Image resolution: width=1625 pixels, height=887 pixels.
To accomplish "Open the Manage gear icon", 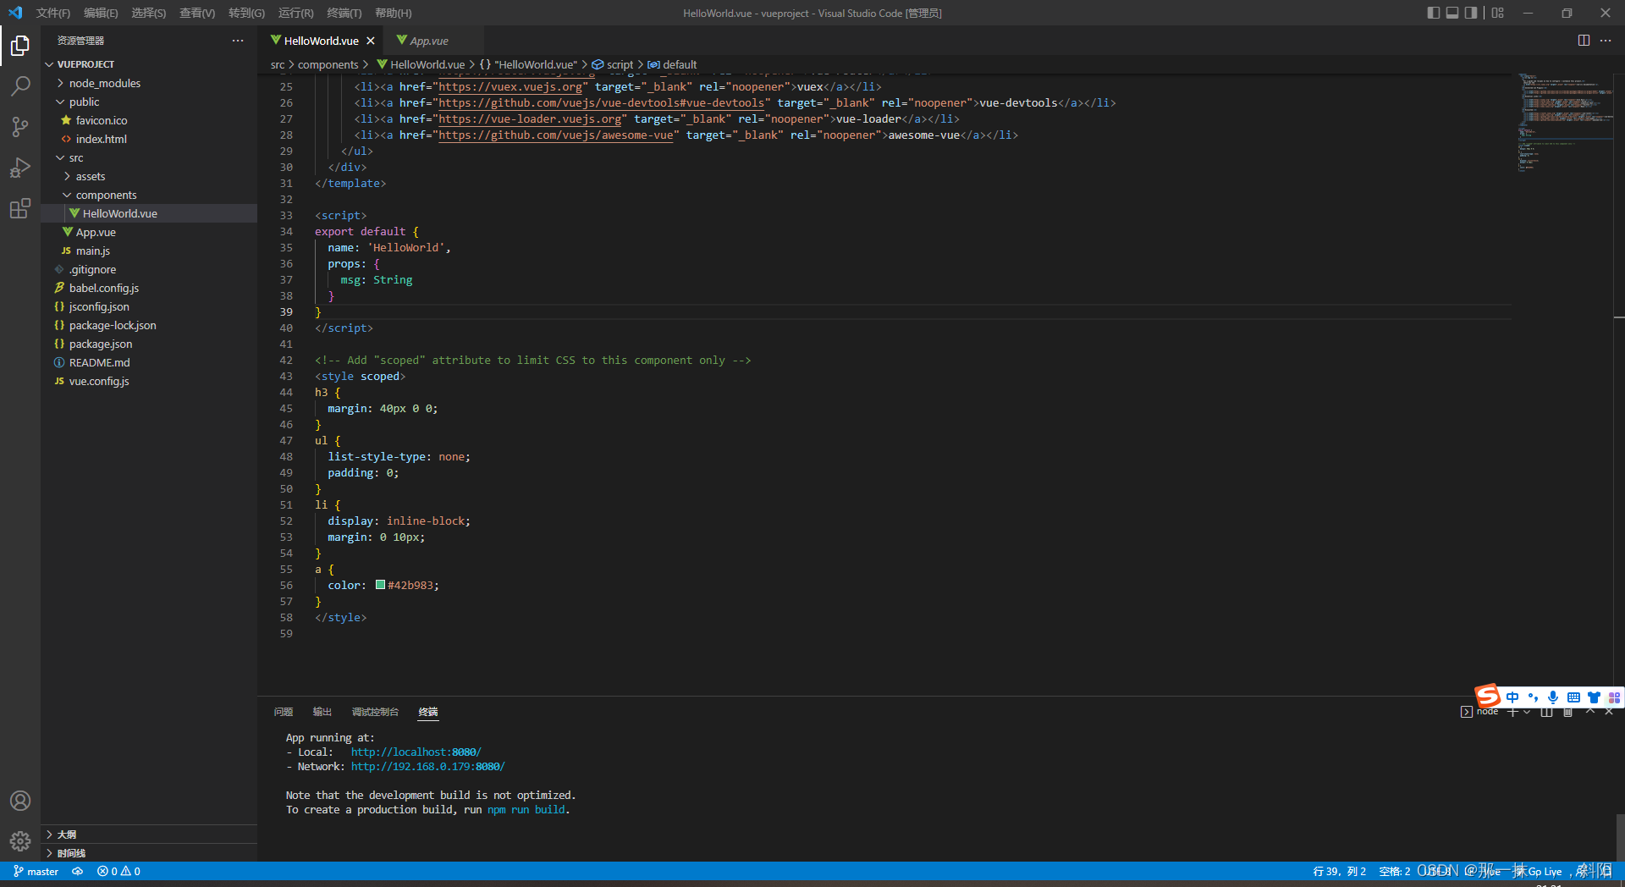I will 20,841.
